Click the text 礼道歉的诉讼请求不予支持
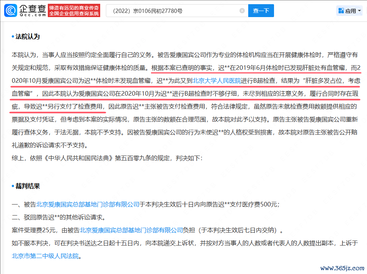367x274 pixels. [48, 145]
